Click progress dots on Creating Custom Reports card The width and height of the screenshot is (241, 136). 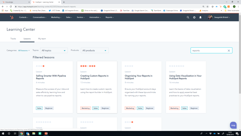(88, 66)
